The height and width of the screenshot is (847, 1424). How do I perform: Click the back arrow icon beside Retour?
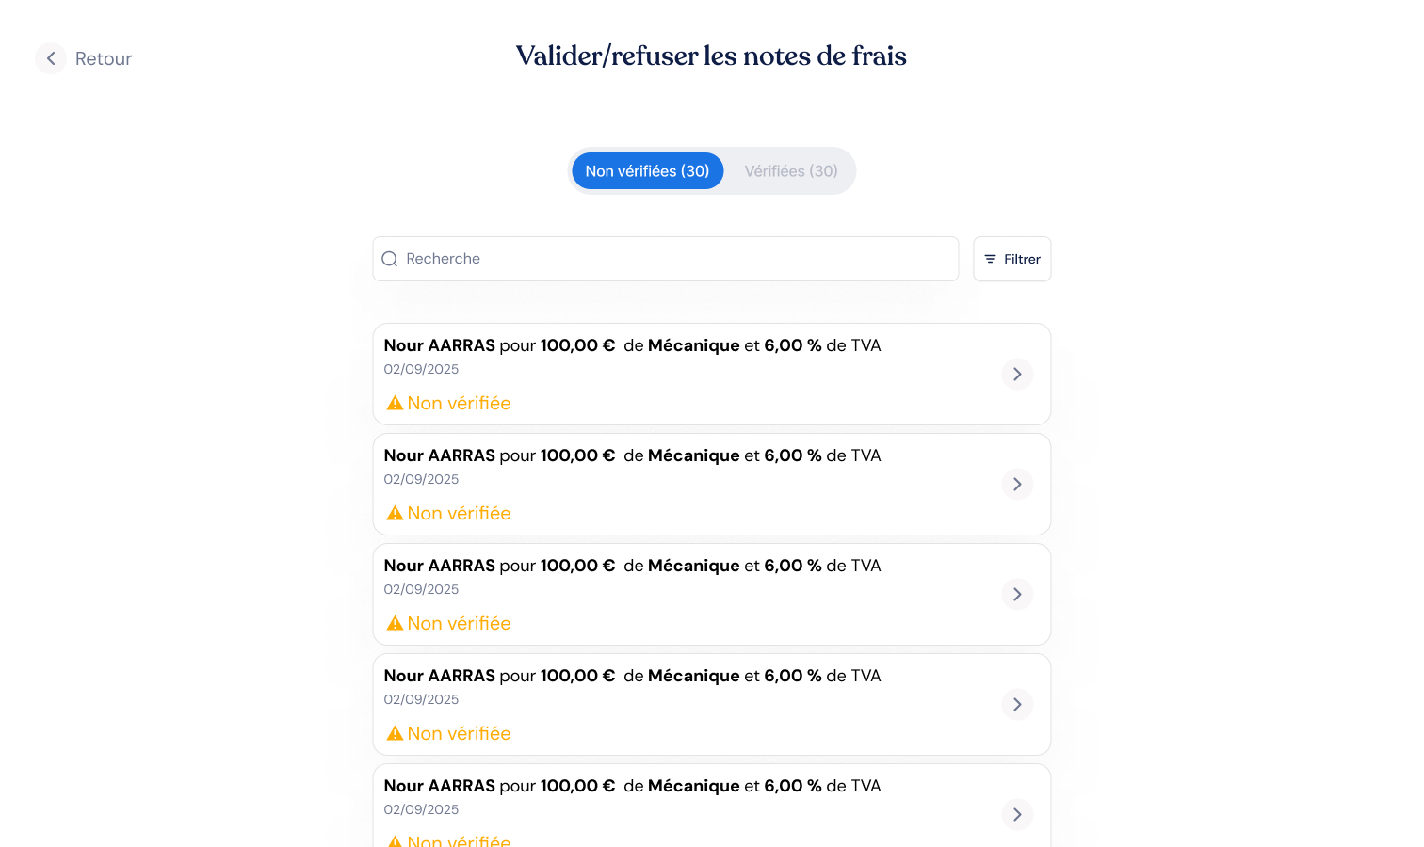point(51,58)
